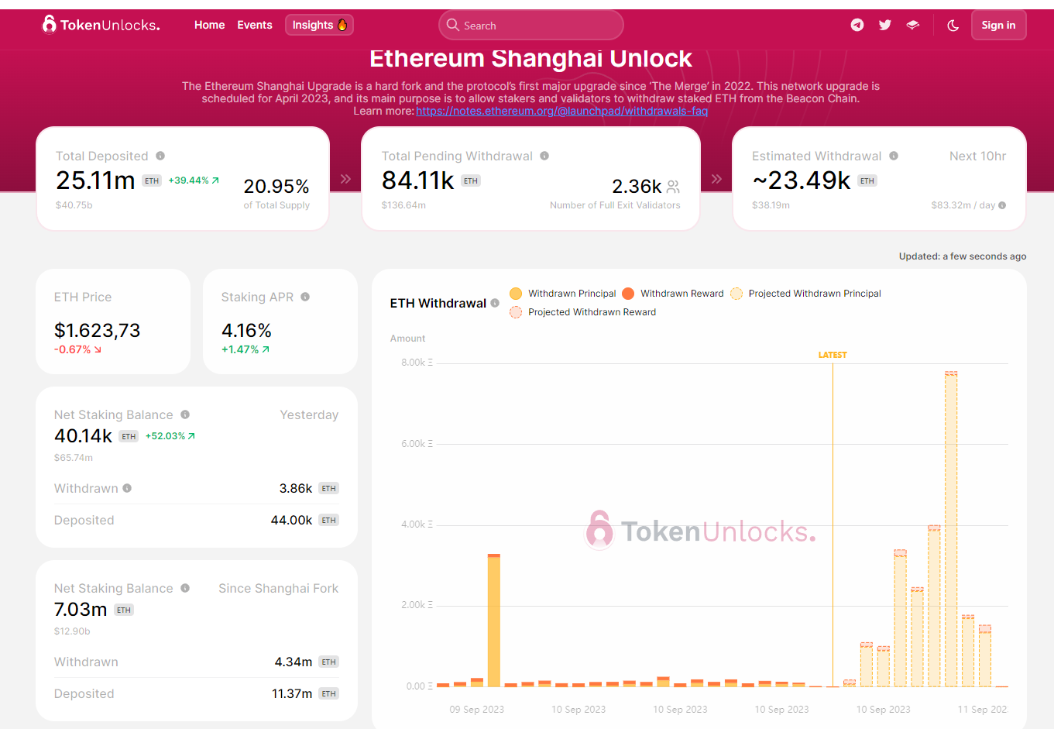This screenshot has height=729, width=1054.
Task: Click the 3.86k Withdrawn value
Action: click(296, 488)
